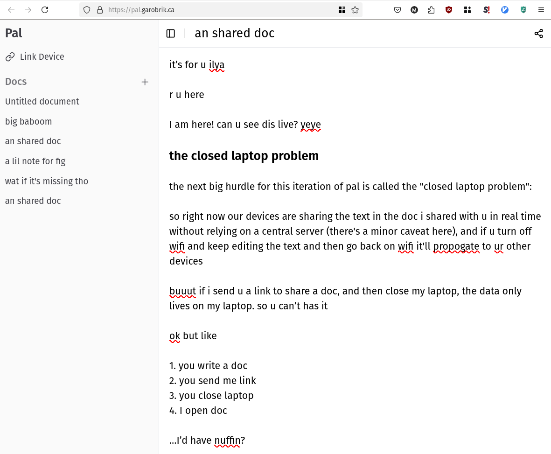Click the blue checkmark extension icon
This screenshot has width=551, height=454.
(505, 10)
